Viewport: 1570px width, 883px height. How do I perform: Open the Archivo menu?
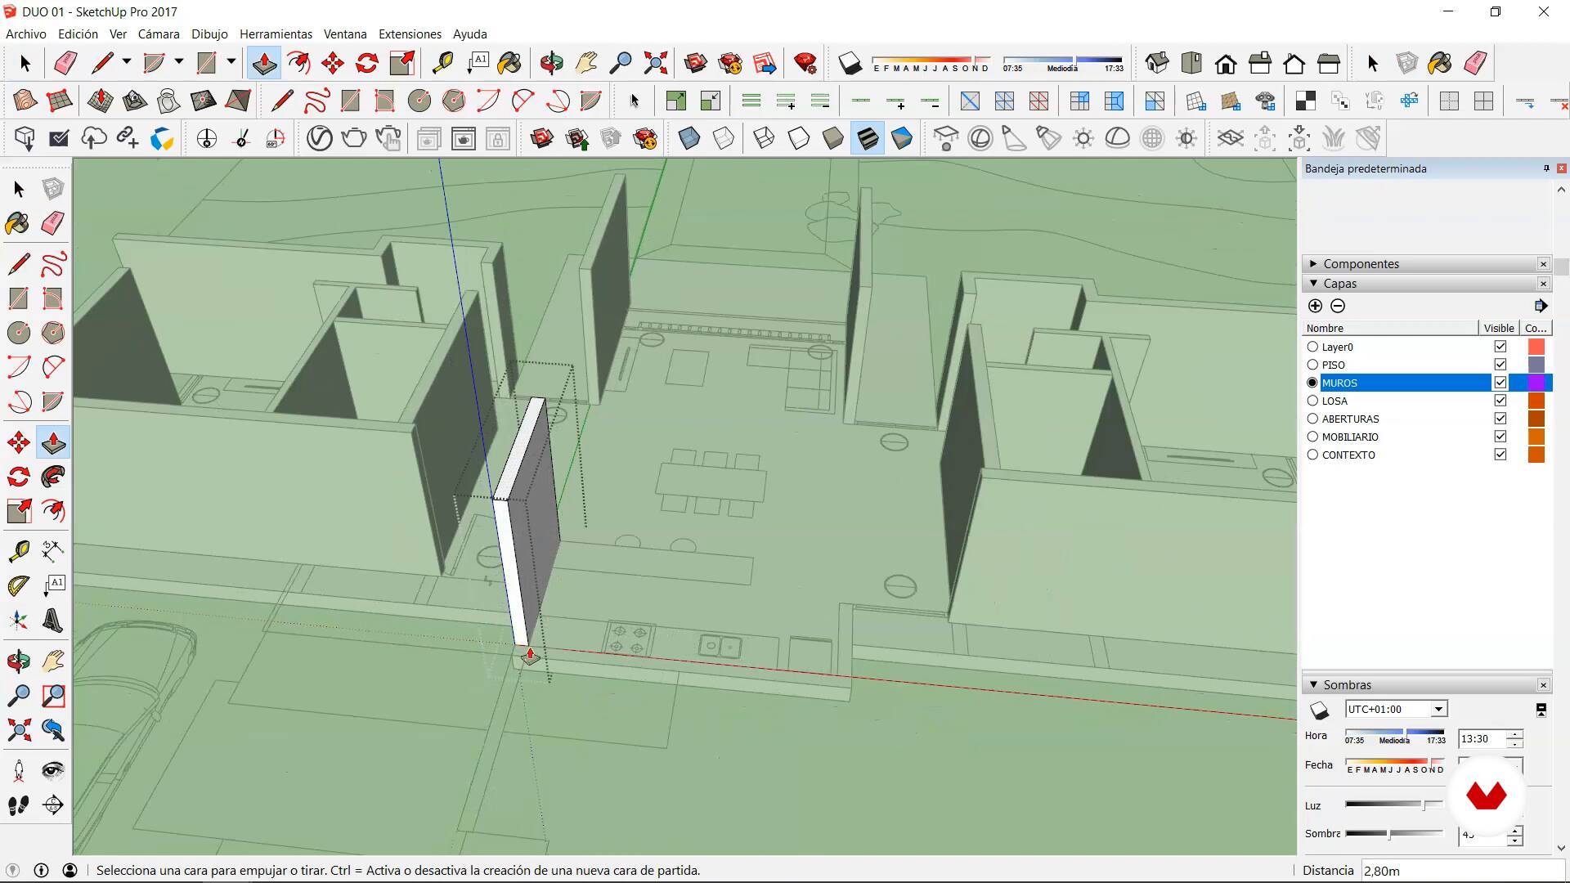point(26,34)
